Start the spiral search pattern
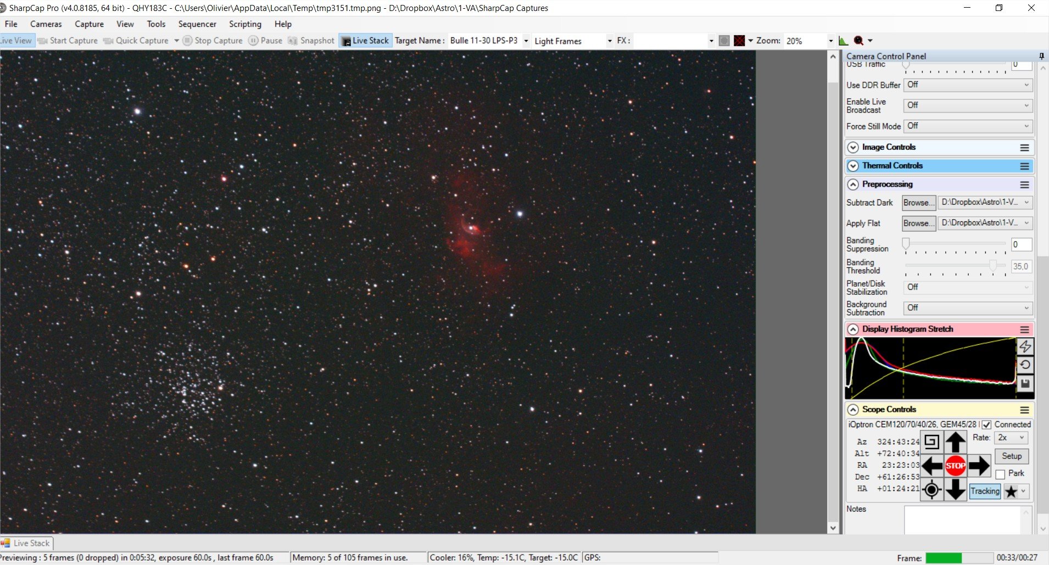Screen dimensions: 1049x565 point(931,442)
